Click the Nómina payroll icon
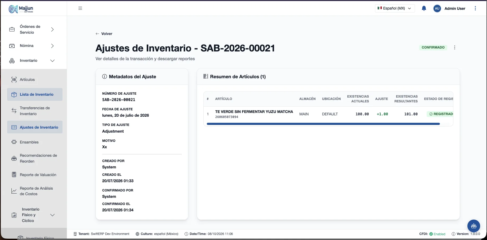The width and height of the screenshot is (487, 240). [12, 46]
